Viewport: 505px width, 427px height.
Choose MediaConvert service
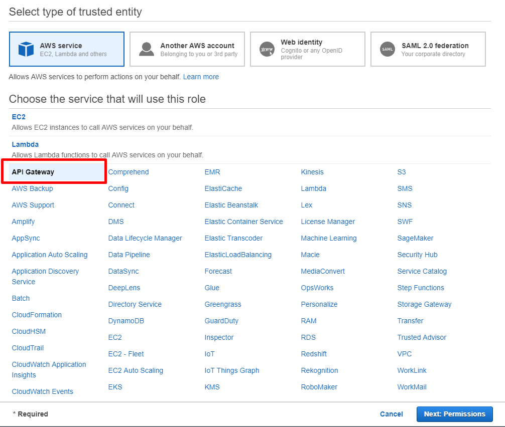(x=323, y=271)
